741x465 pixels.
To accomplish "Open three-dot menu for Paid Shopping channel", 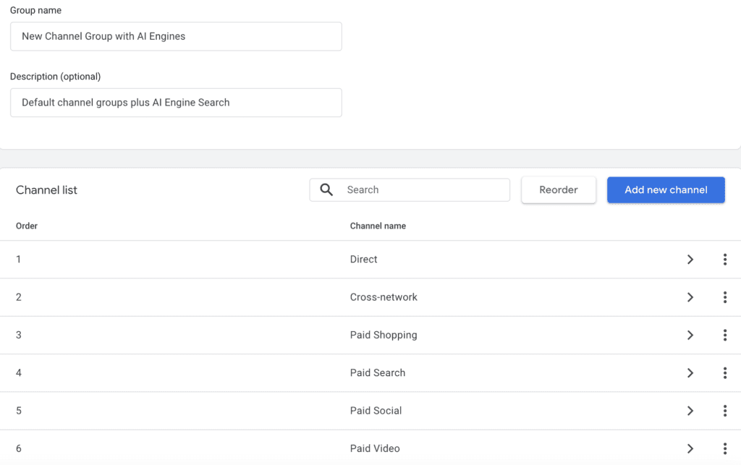I will (x=724, y=335).
